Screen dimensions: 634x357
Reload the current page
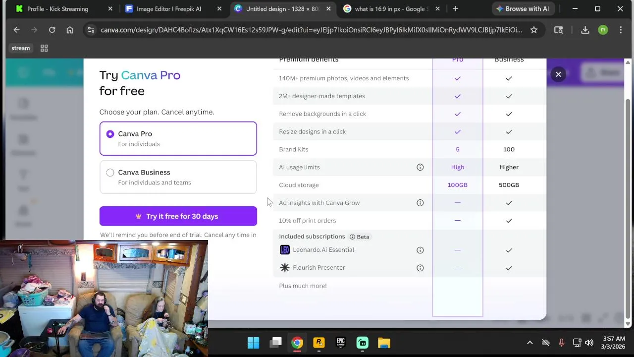[x=52, y=30]
